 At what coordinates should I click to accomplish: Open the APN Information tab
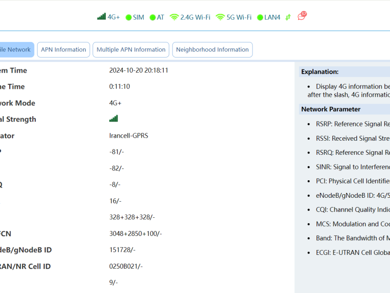coord(63,50)
